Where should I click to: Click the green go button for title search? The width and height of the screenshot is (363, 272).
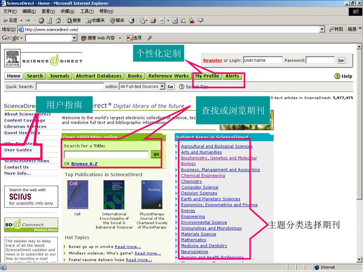tap(156, 154)
